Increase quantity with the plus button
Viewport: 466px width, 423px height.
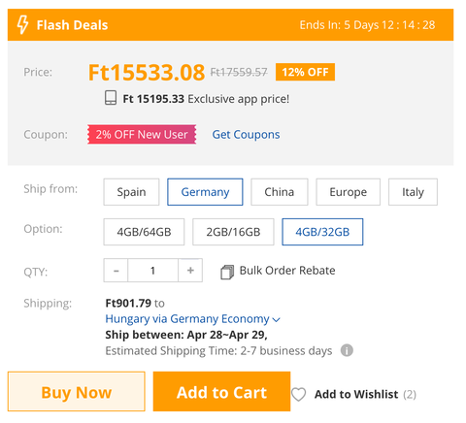(190, 271)
